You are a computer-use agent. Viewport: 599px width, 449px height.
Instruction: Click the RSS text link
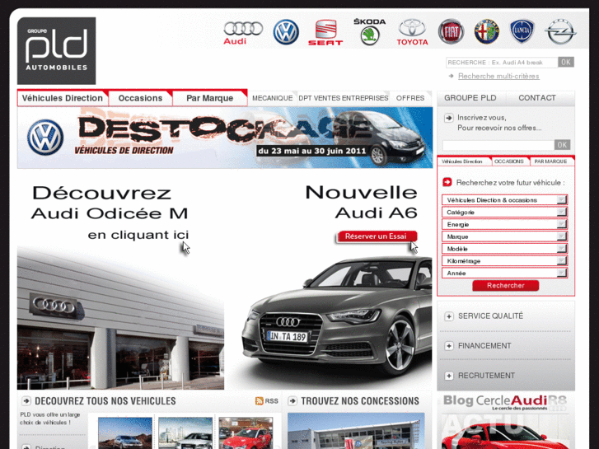pyautogui.click(x=271, y=401)
